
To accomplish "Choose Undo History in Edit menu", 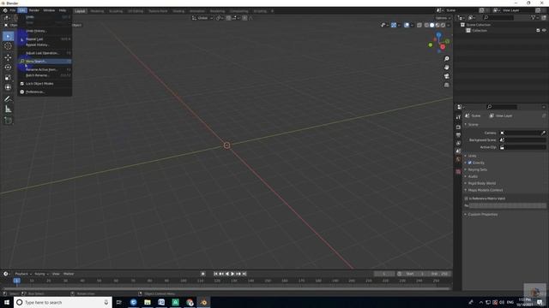I will 45,31.
